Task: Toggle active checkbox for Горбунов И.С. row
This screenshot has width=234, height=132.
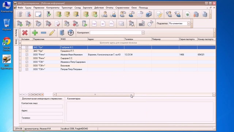Action: coord(27,47)
